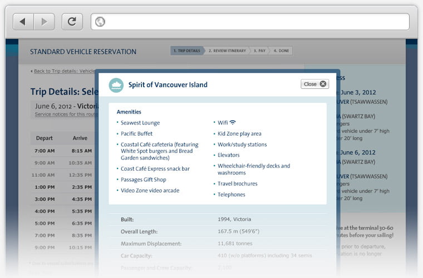Click Coast Café Express snack bar

coord(155,169)
